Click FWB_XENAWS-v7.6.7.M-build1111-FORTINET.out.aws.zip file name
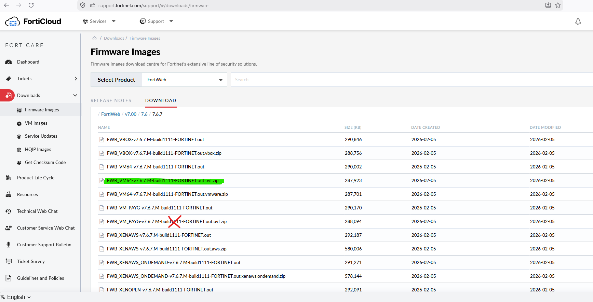Viewport: 593px width, 302px height. point(167,249)
